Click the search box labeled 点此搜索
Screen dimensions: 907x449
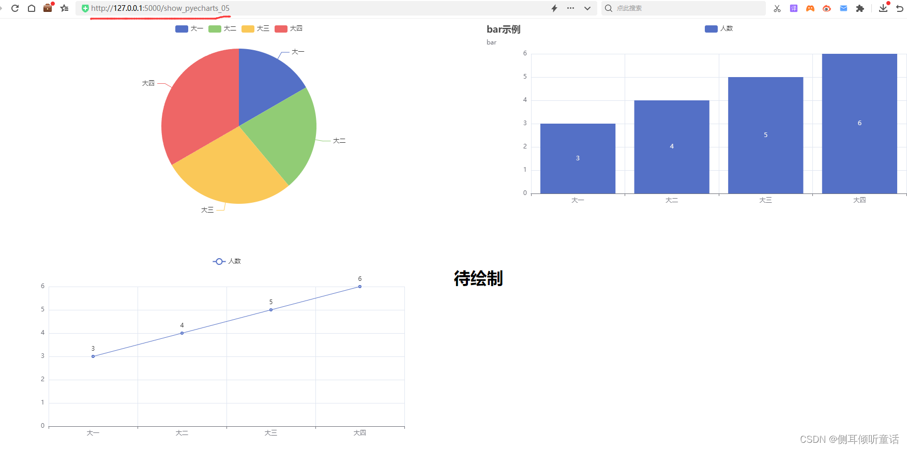click(684, 8)
